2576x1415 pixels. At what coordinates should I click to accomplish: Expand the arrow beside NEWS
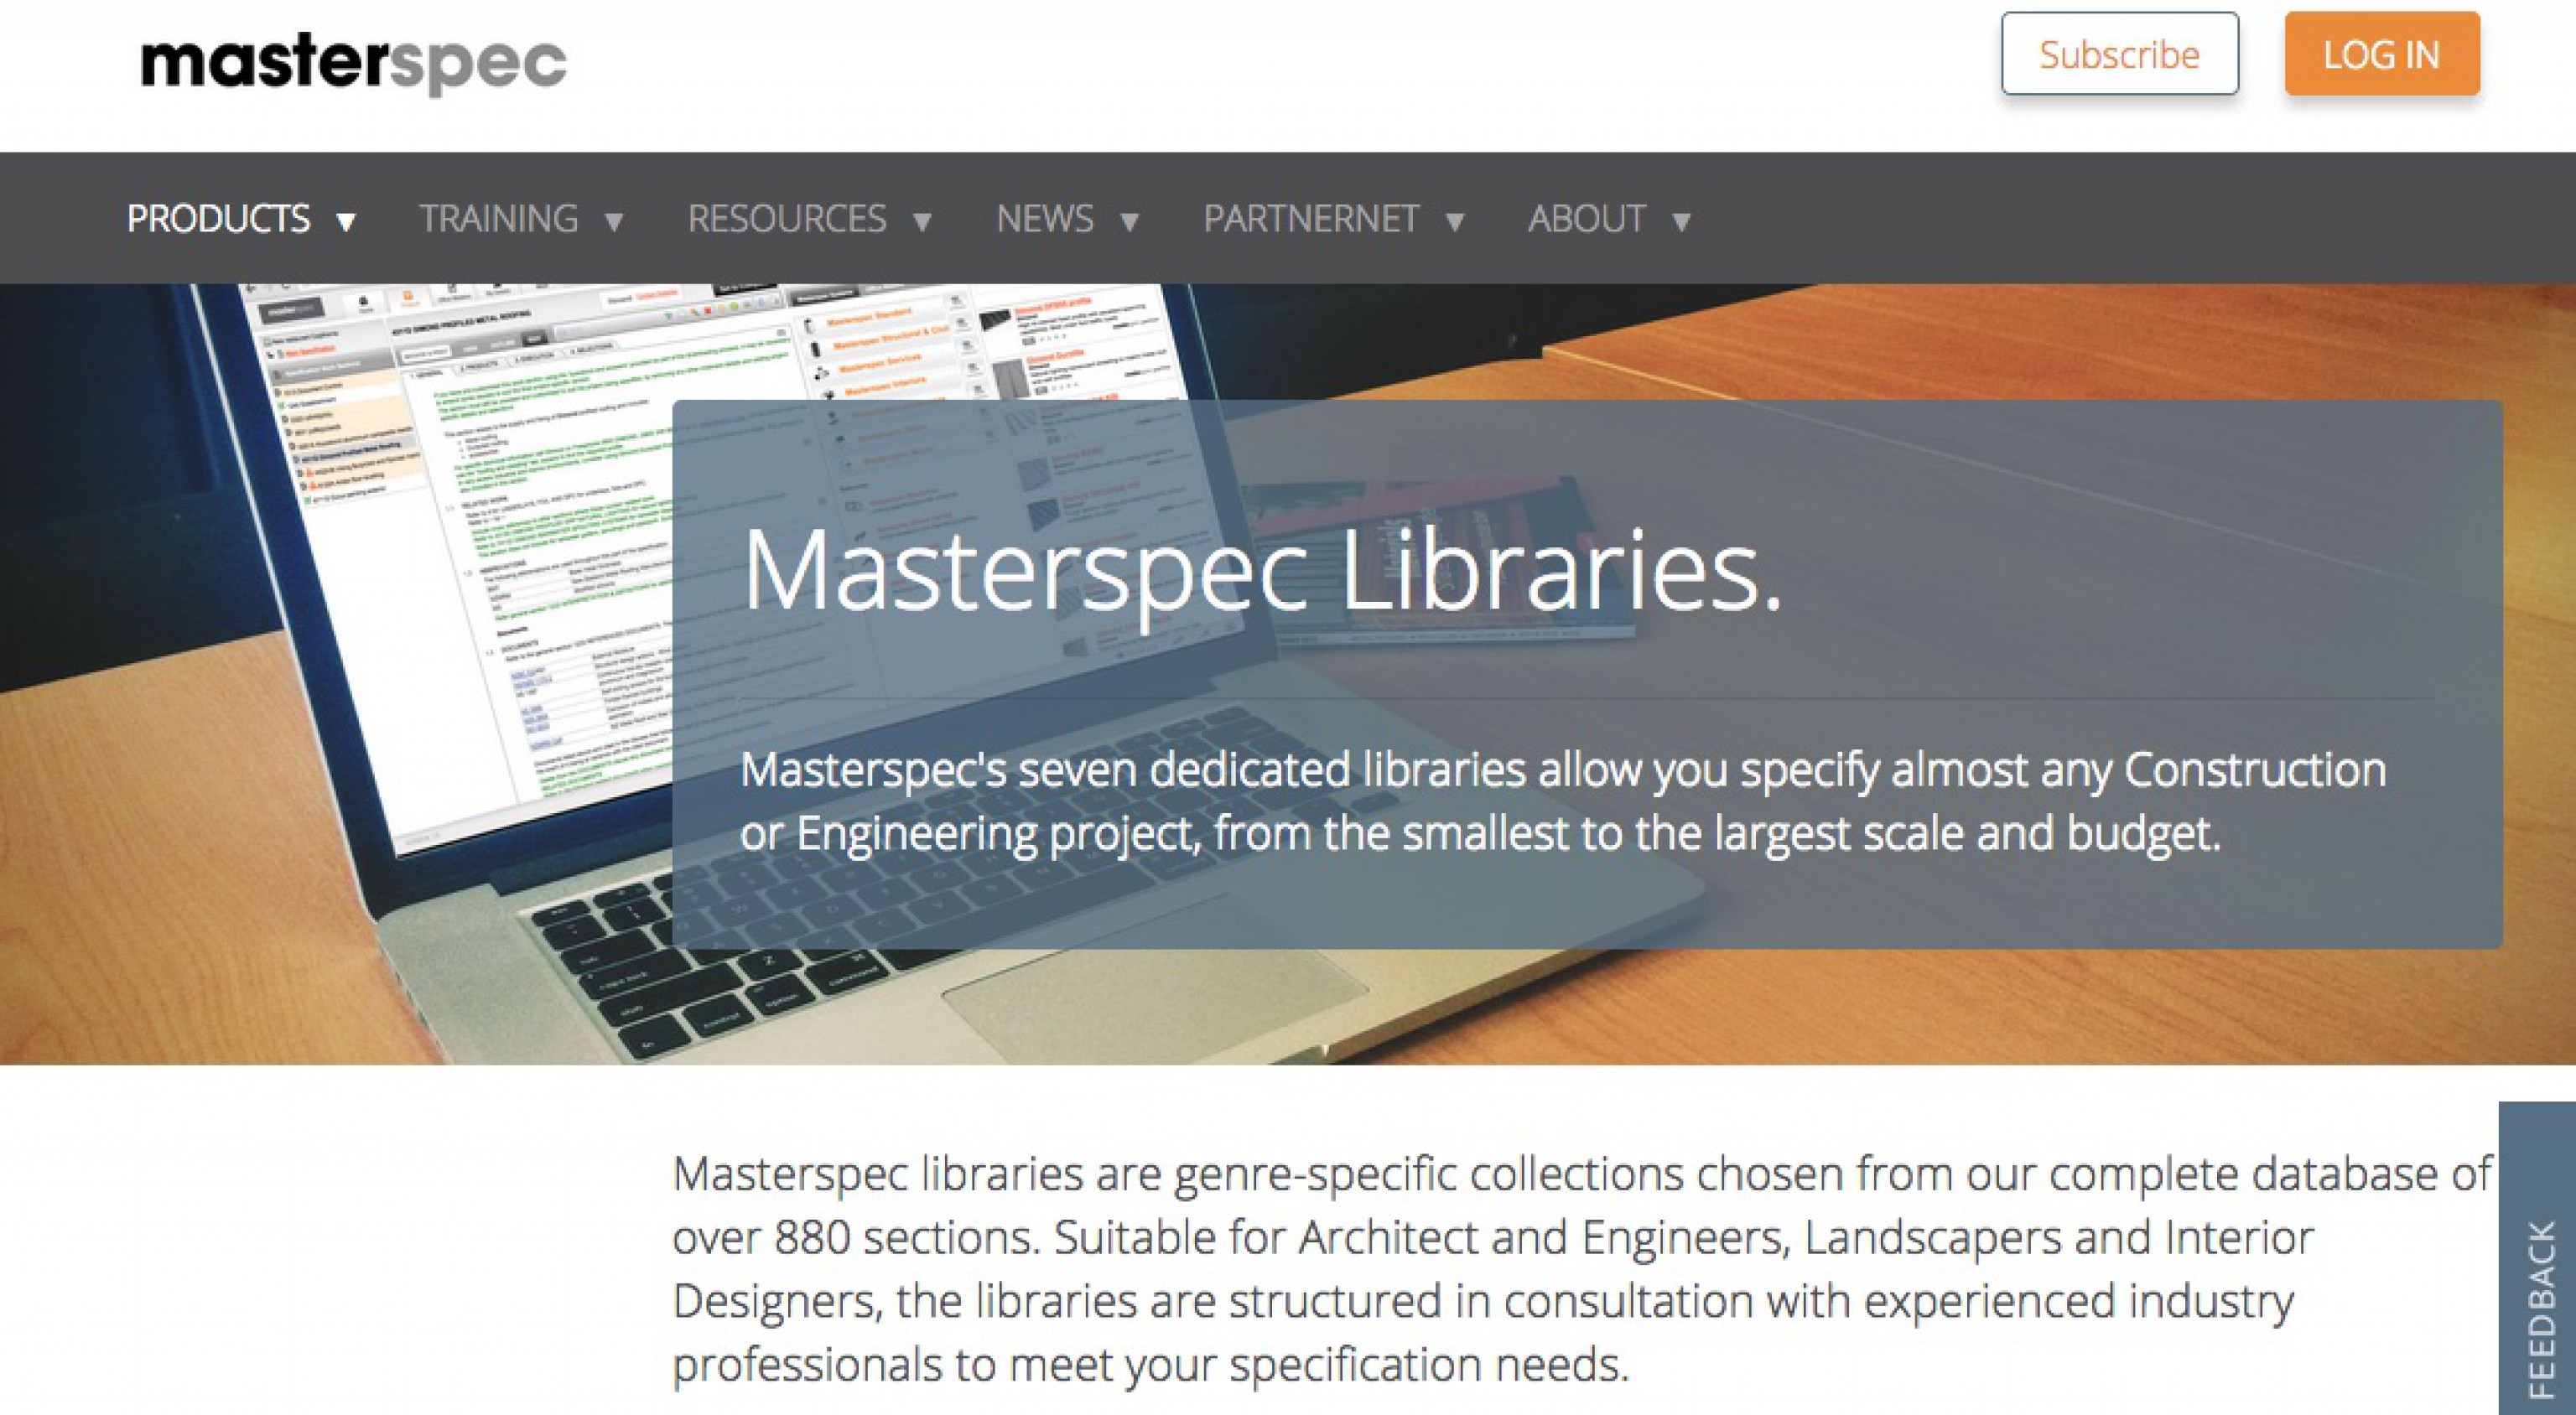click(x=1129, y=221)
